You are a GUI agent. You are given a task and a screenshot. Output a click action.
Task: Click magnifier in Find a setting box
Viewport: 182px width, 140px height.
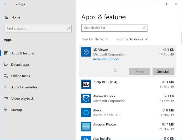tap(68, 28)
